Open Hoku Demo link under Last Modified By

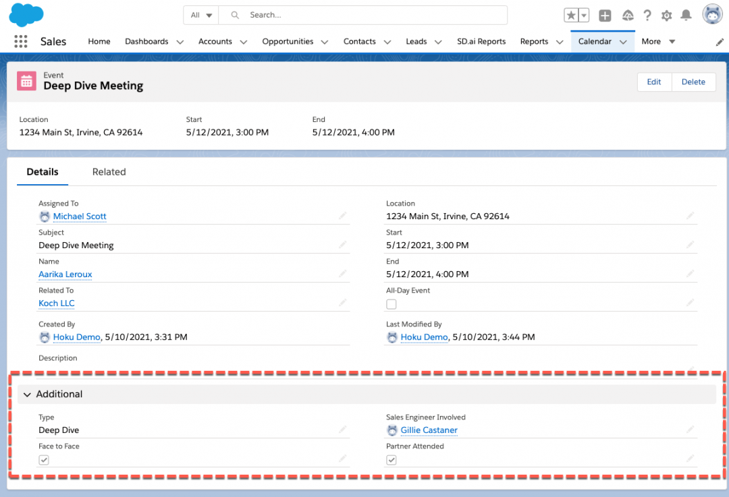pyautogui.click(x=424, y=337)
